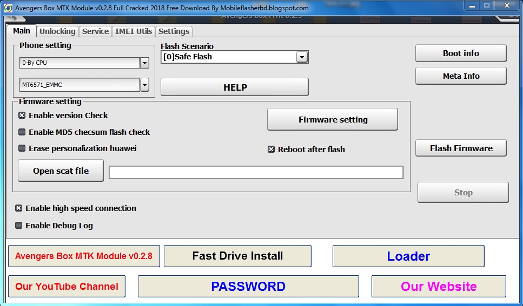Image resolution: width=523 pixels, height=306 pixels.
Task: Click the Boot info button
Action: 461,53
